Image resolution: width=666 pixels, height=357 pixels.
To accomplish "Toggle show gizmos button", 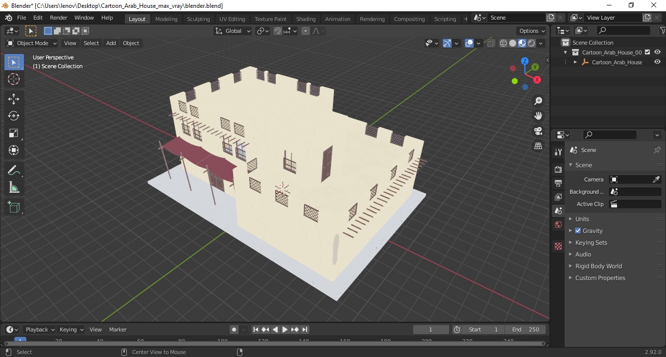I will (447, 43).
